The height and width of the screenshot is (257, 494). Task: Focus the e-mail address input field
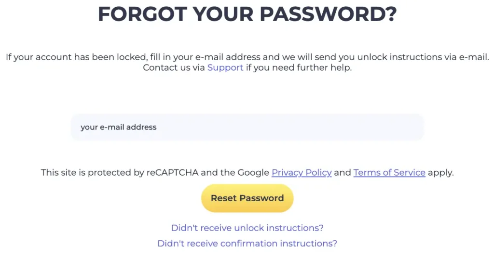coord(247,128)
